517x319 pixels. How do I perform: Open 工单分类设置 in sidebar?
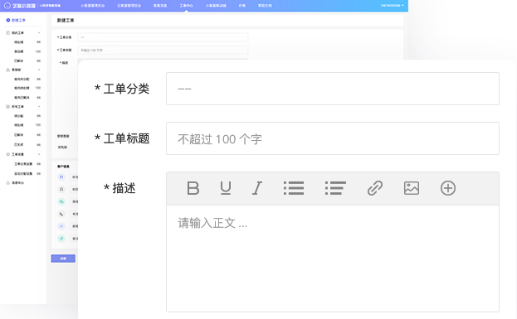(x=23, y=164)
